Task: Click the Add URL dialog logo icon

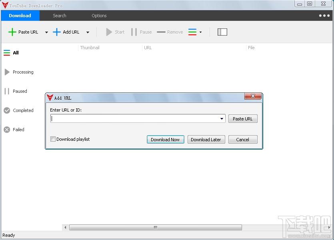Action: click(x=50, y=98)
